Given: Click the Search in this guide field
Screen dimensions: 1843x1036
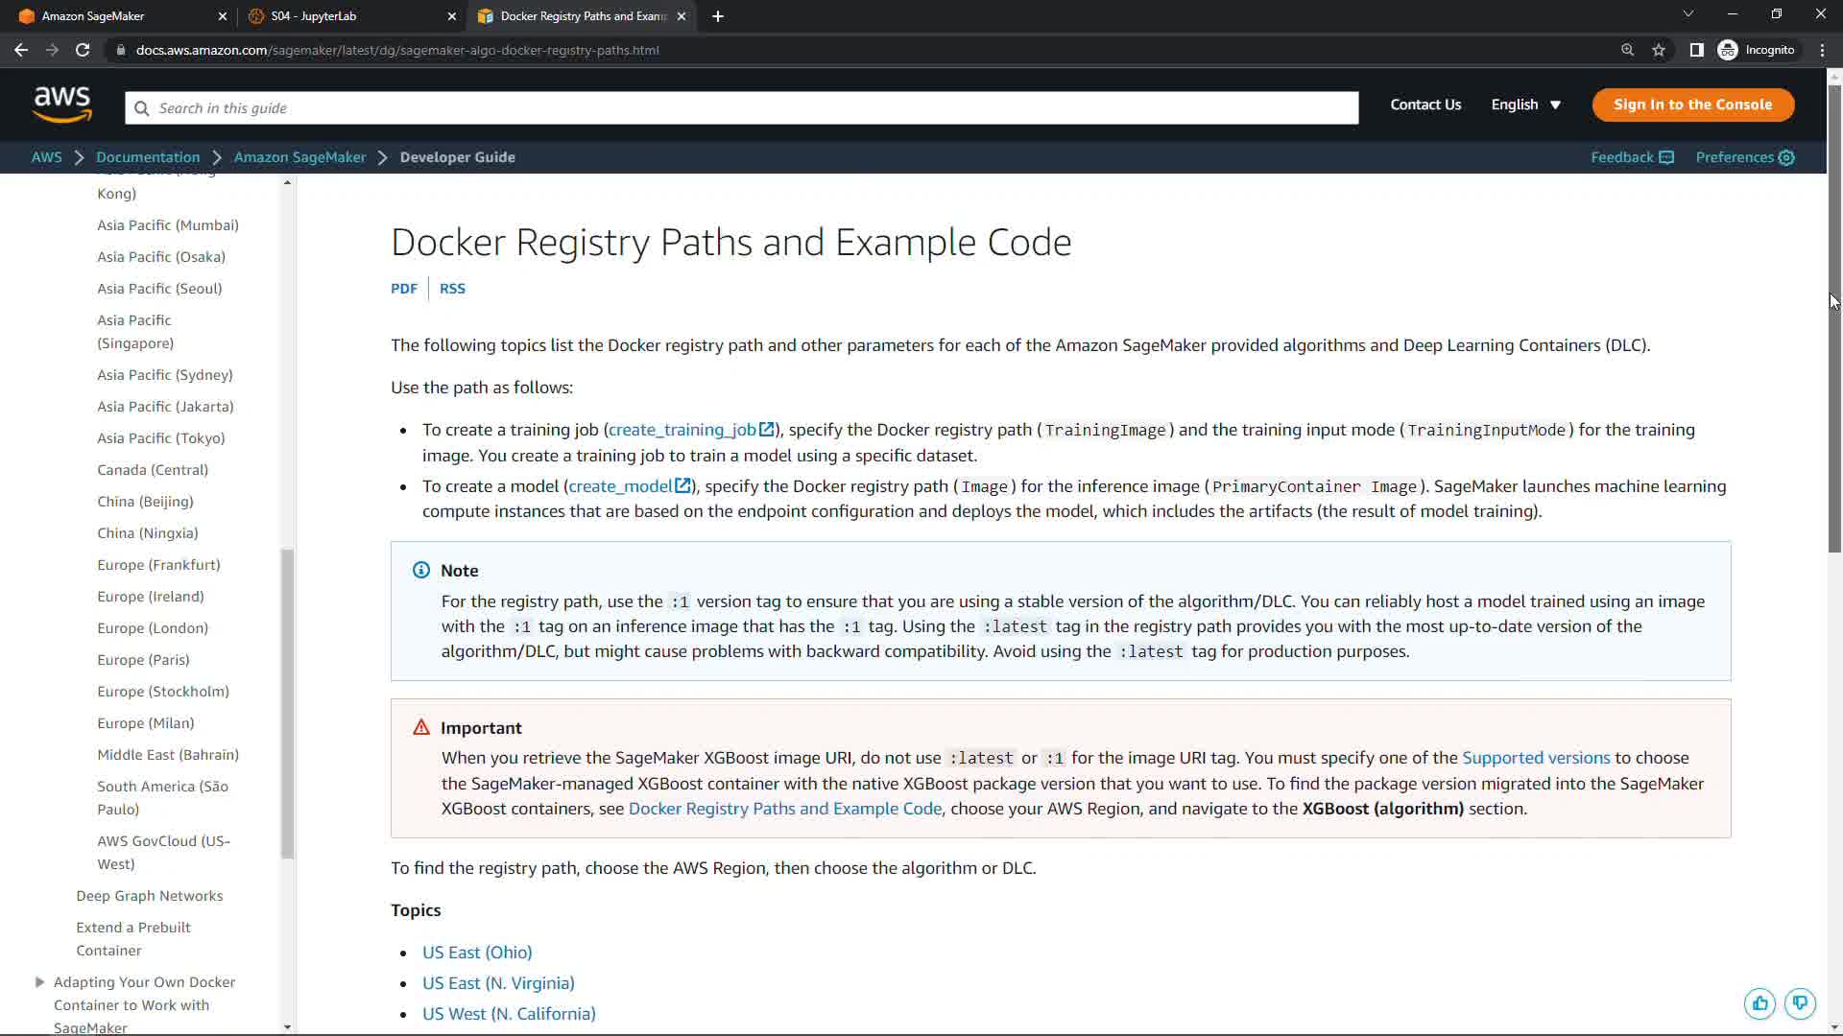Looking at the screenshot, I should point(741,108).
